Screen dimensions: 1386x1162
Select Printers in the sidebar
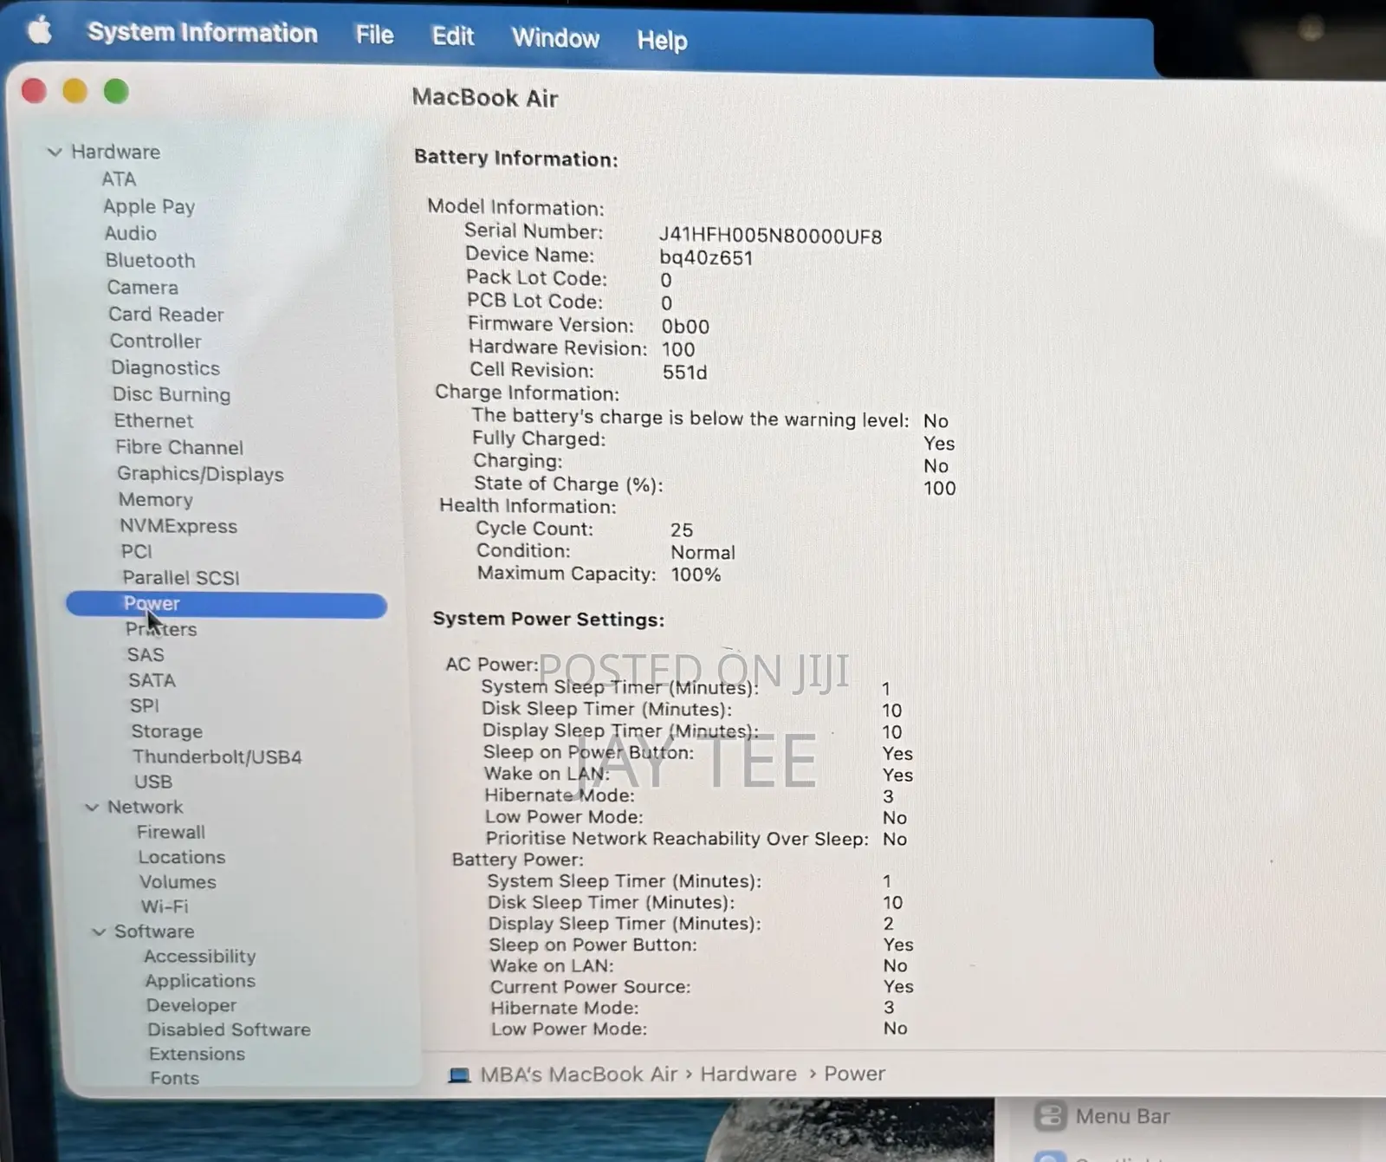pyautogui.click(x=161, y=629)
